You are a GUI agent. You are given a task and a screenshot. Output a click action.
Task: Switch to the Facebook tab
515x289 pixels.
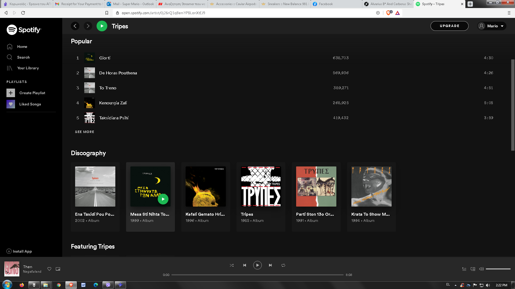pyautogui.click(x=336, y=4)
